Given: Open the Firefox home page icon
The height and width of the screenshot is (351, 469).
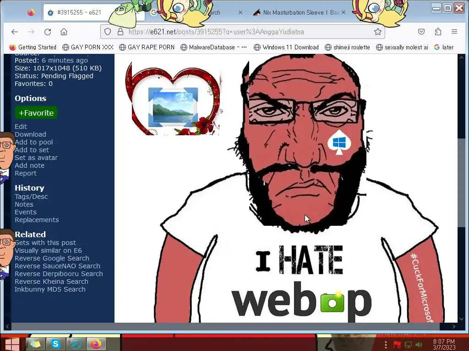Looking at the screenshot, I should [64, 32].
